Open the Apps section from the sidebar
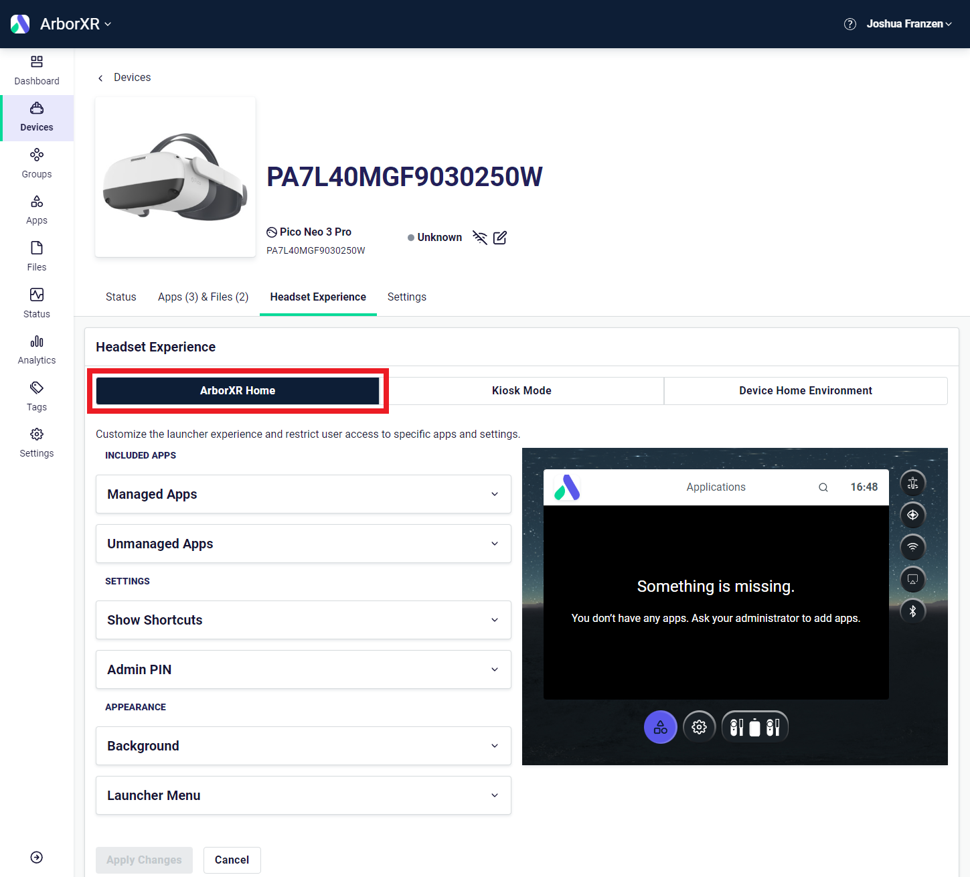Viewport: 970px width, 877px height. [x=36, y=209]
